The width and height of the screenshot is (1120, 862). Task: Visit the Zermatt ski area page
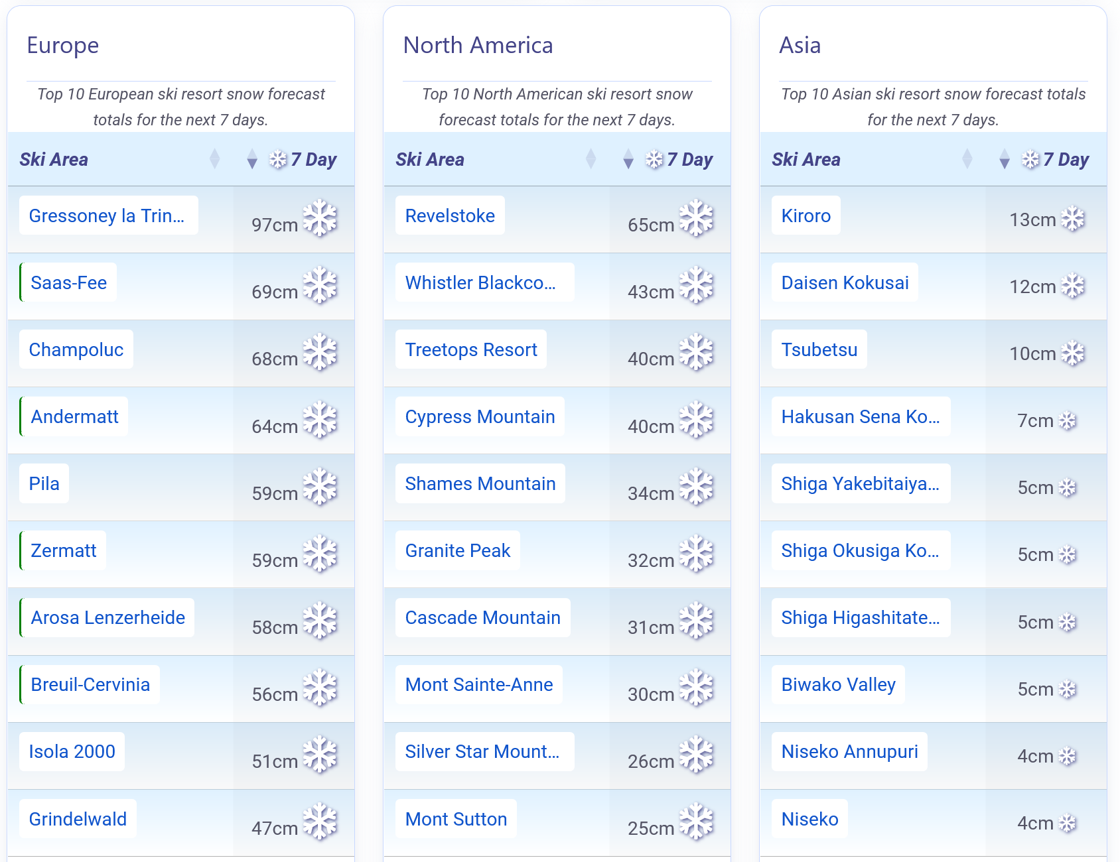[x=64, y=550]
